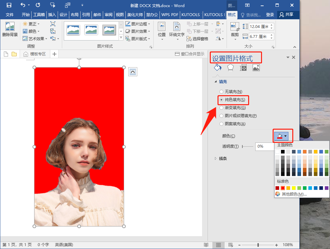Click the Crop (裁剪) tool
330x249 pixels.
point(235,31)
